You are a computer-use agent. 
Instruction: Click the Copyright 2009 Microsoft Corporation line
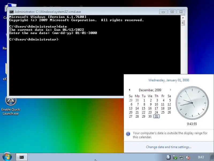(x=77, y=20)
